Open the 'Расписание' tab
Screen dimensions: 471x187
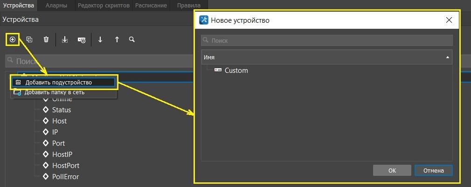click(x=151, y=6)
